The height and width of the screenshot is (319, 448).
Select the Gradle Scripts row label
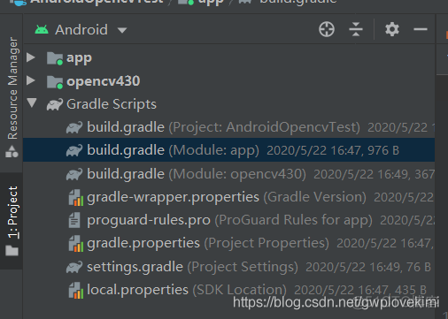(112, 104)
